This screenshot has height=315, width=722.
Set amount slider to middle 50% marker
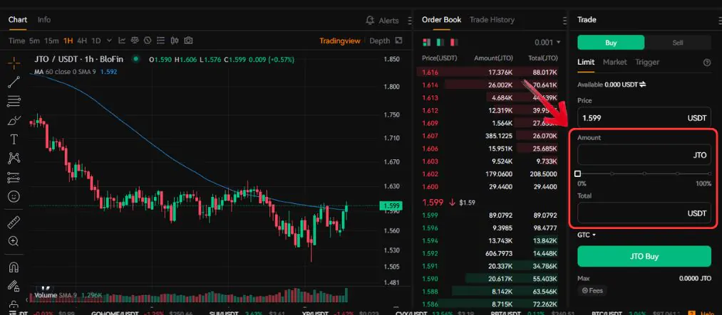click(x=644, y=173)
